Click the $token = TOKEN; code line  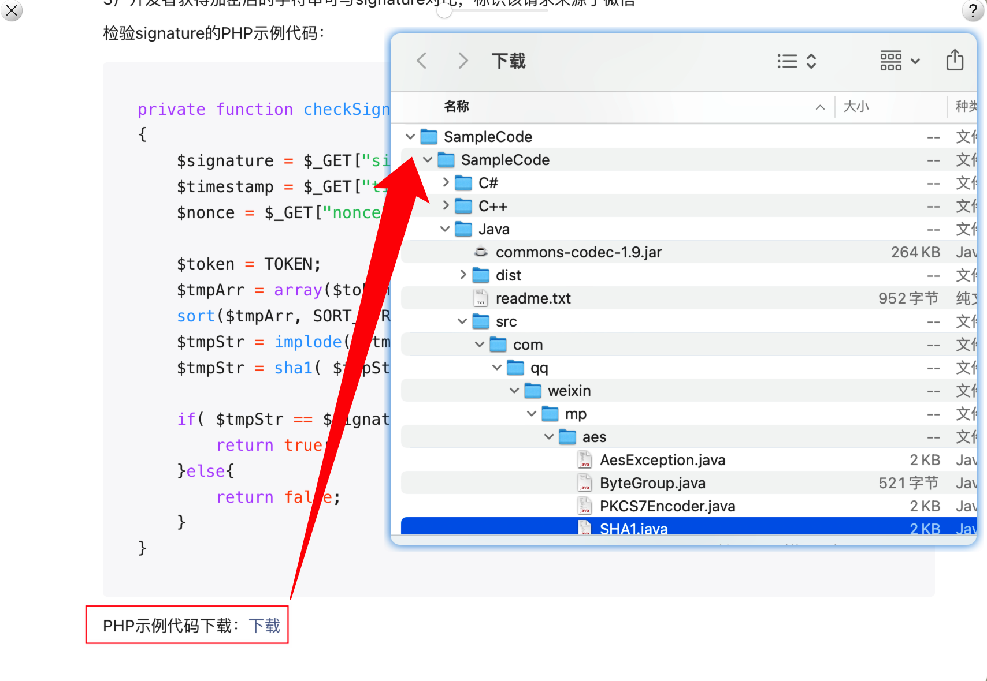point(248,264)
